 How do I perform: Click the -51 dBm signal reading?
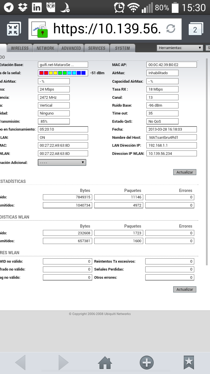[97, 73]
